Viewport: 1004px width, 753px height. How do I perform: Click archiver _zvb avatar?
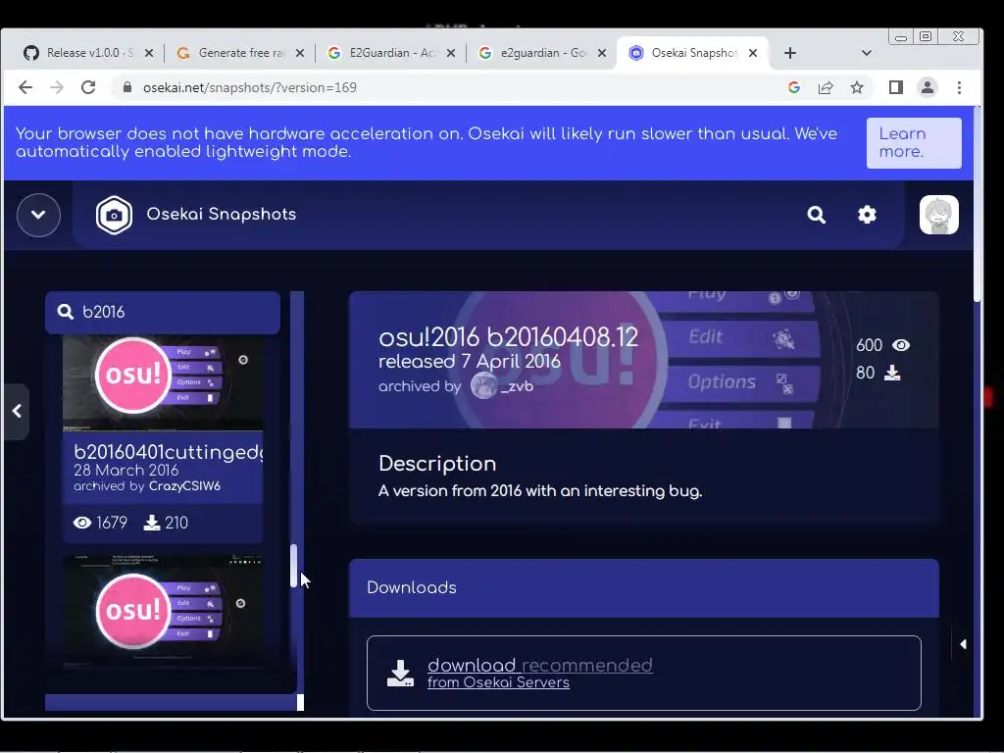pyautogui.click(x=484, y=386)
